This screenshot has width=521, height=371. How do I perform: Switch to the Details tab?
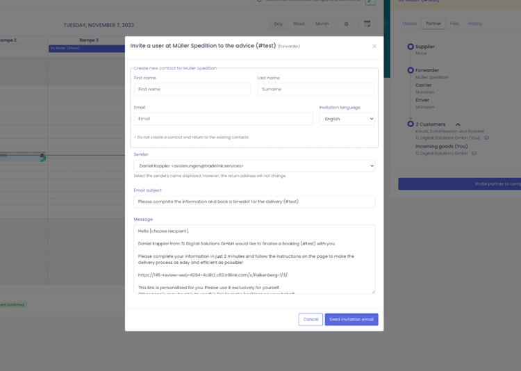(x=410, y=24)
